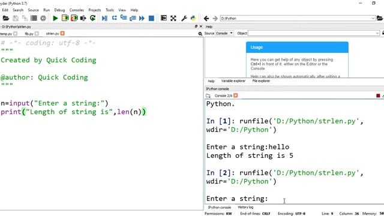Close the editor pane with X
The height and width of the screenshot is (216, 384).
[201, 26]
